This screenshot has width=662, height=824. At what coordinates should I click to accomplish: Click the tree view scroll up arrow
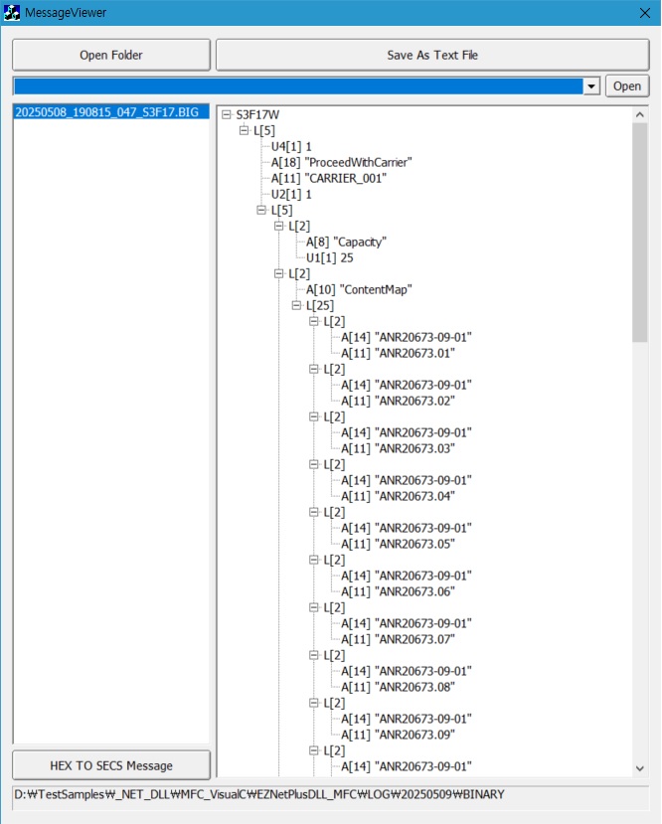pyautogui.click(x=639, y=114)
